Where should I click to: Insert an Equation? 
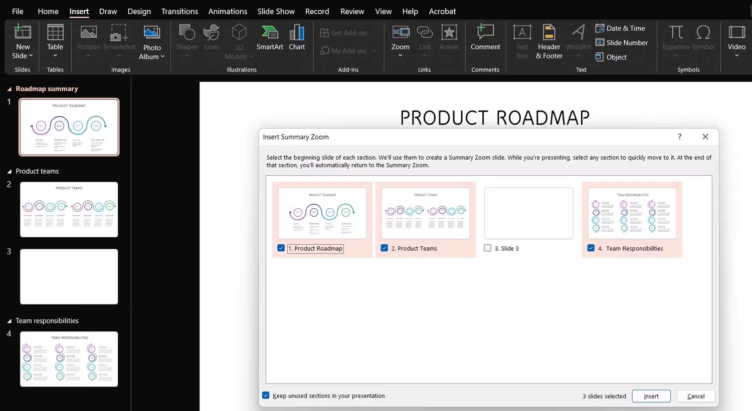click(675, 40)
